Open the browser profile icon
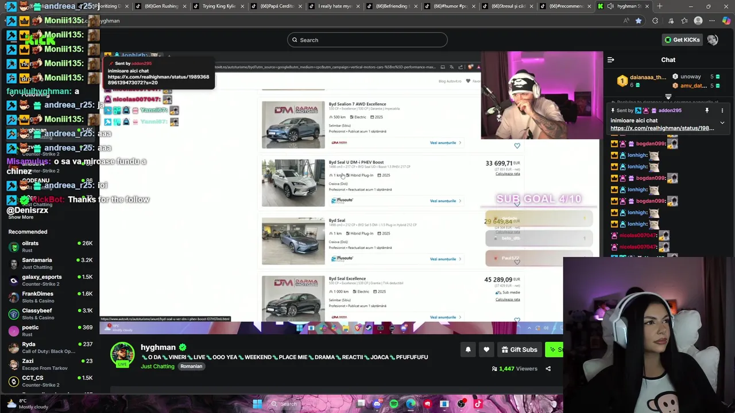Viewport: 735px width, 413px height. [x=698, y=21]
